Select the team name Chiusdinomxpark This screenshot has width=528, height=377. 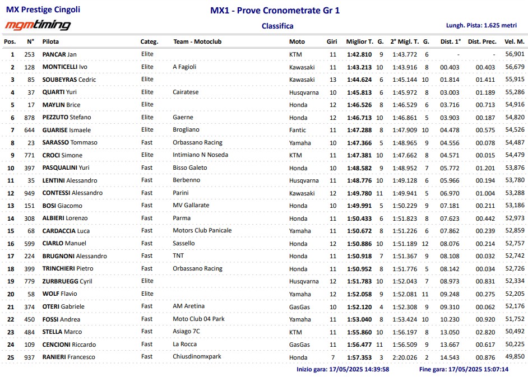click(197, 357)
